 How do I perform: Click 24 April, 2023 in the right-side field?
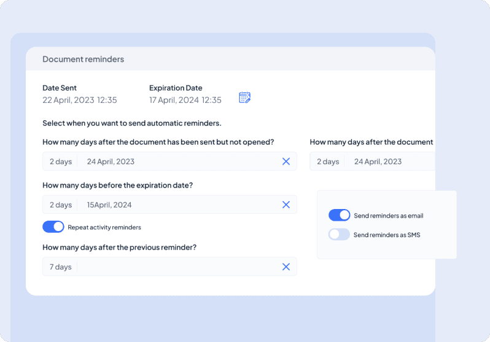378,162
